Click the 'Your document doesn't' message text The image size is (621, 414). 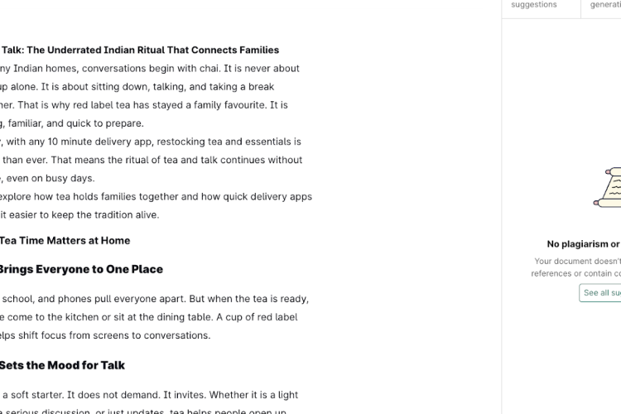(x=577, y=261)
